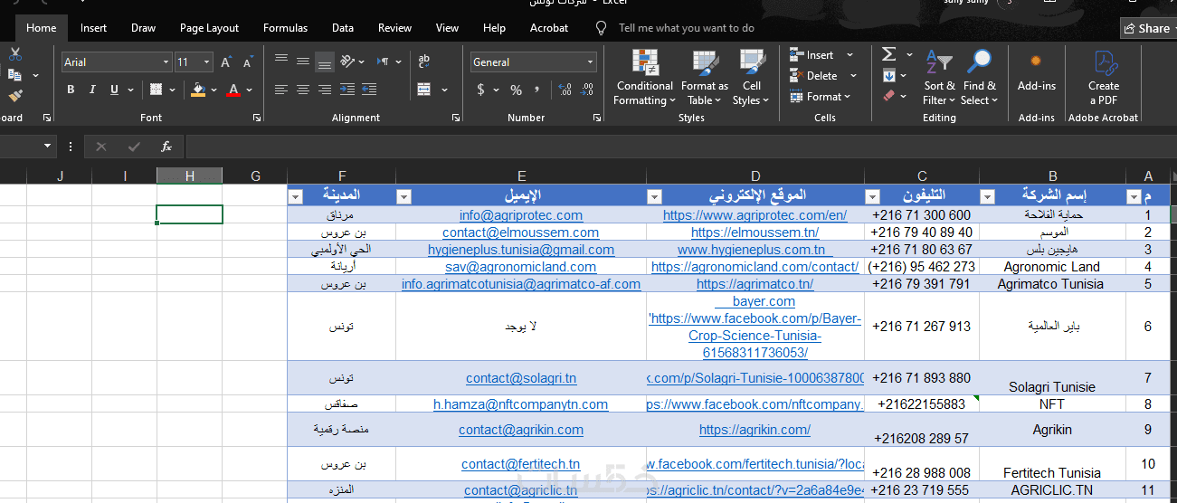Click the Fill down arrow icon

tap(889, 75)
